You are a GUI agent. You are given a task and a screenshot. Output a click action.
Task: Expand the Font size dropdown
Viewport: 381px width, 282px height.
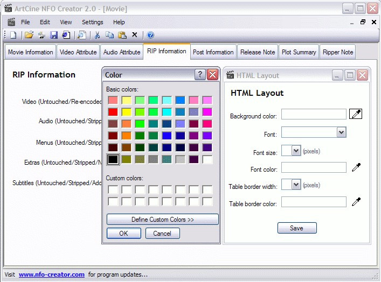coord(296,151)
